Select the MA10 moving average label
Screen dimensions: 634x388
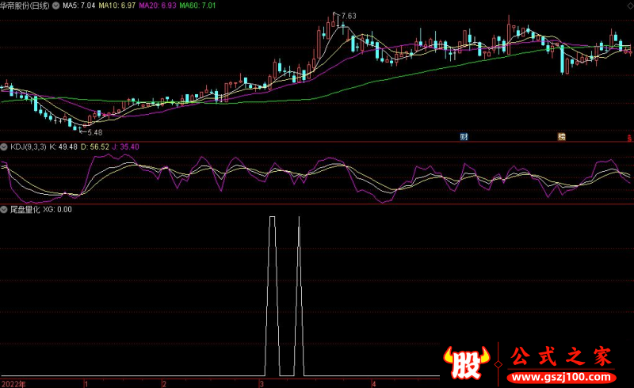click(x=116, y=5)
